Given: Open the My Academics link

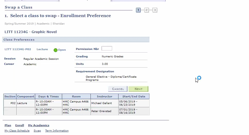Looking at the screenshot, I should click(x=38, y=125).
